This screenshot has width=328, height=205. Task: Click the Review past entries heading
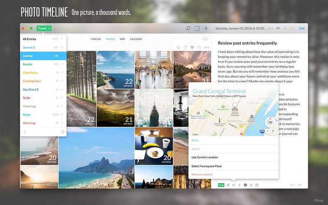click(x=248, y=43)
